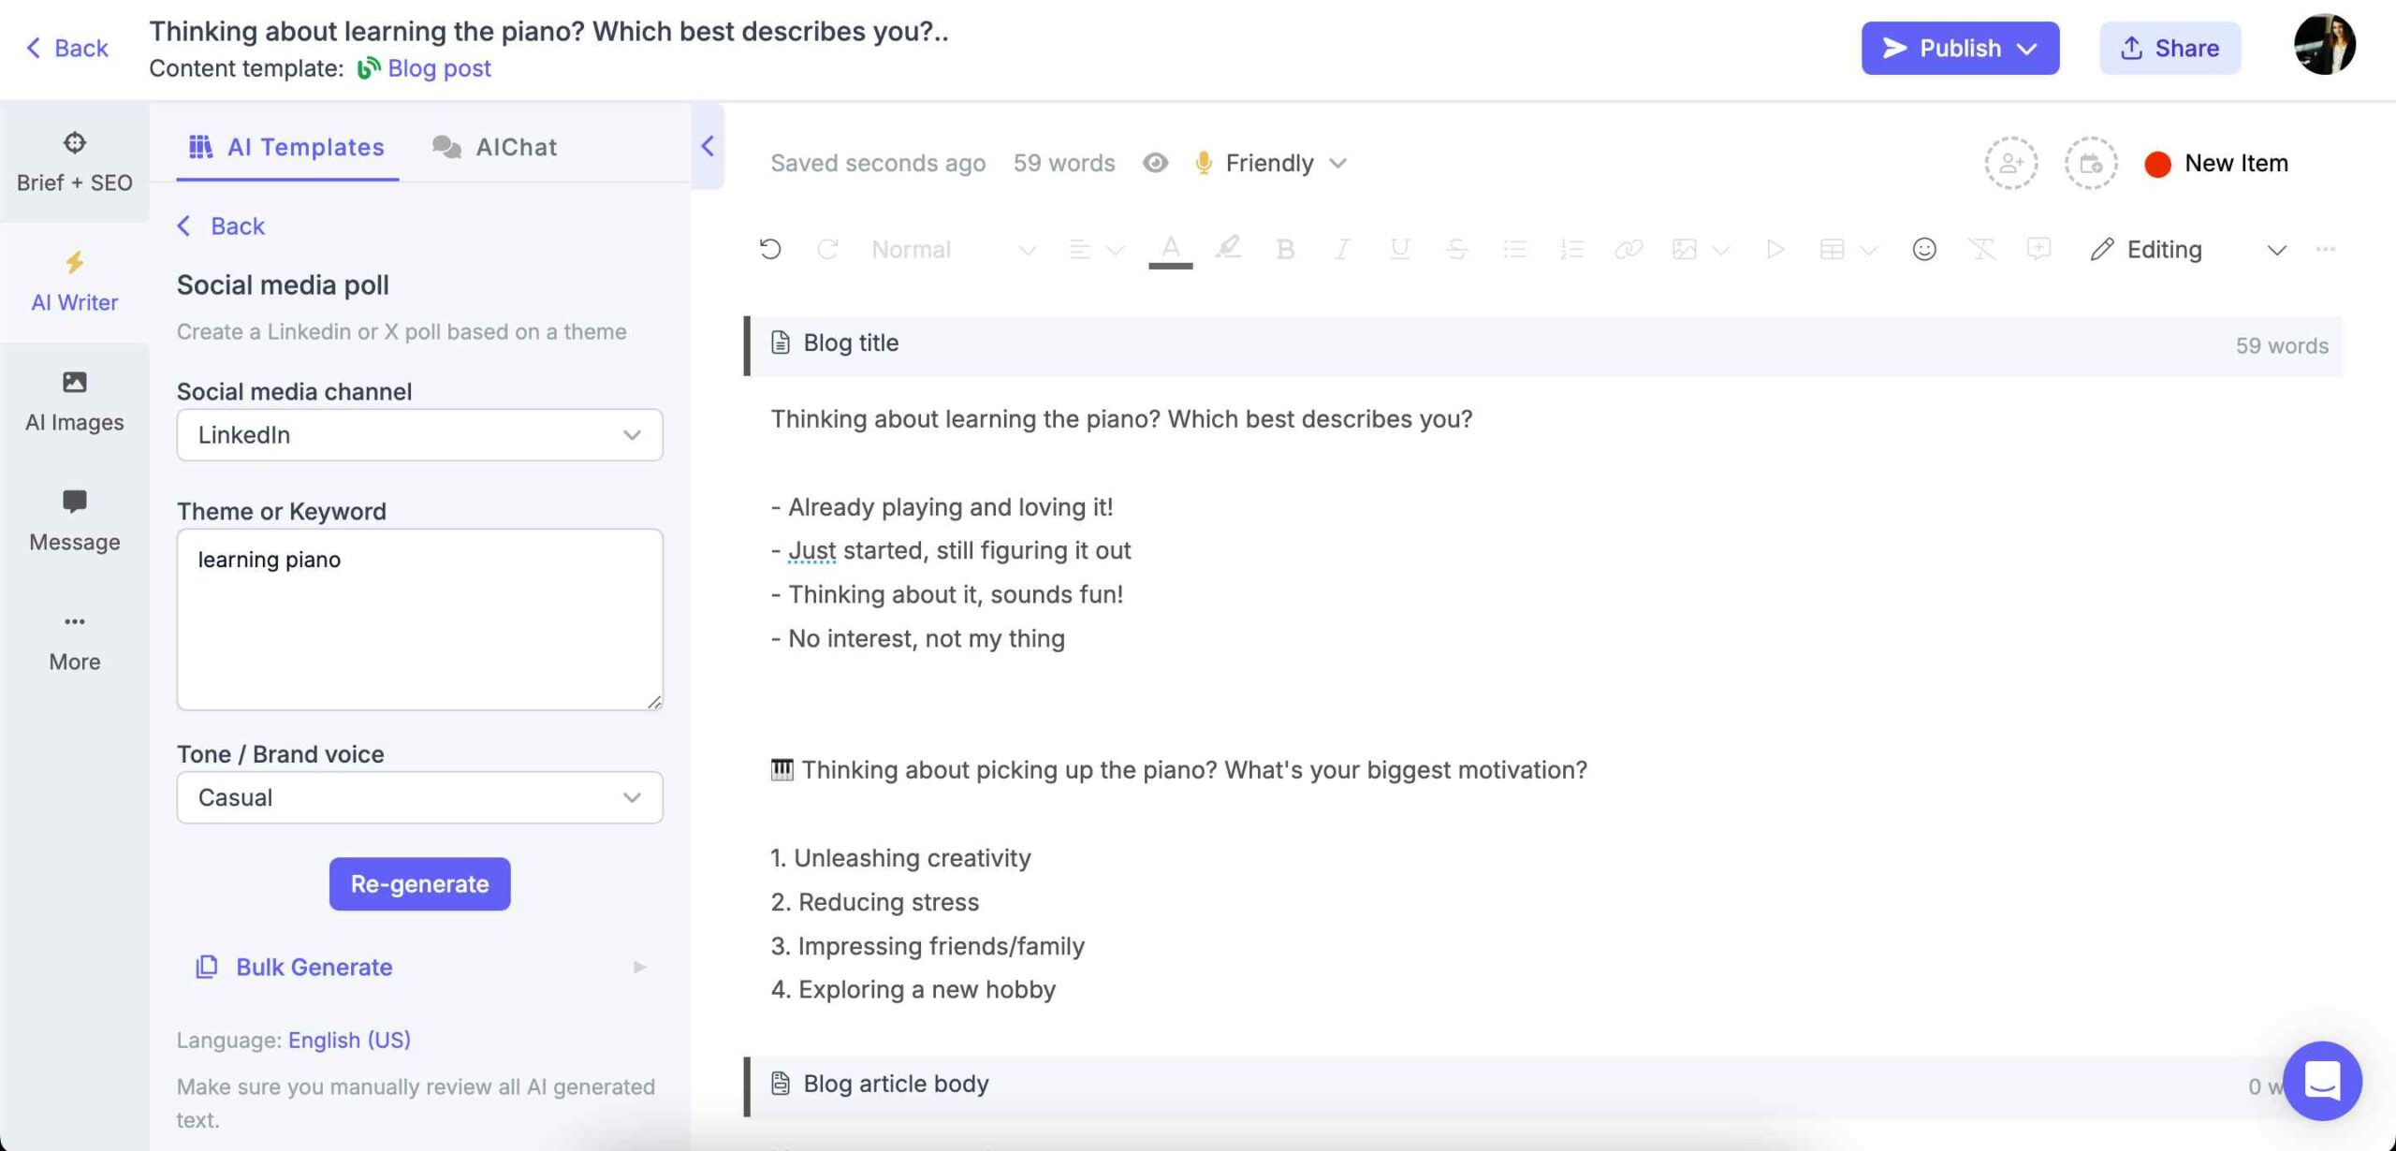Click the Re-generate button

click(x=418, y=883)
